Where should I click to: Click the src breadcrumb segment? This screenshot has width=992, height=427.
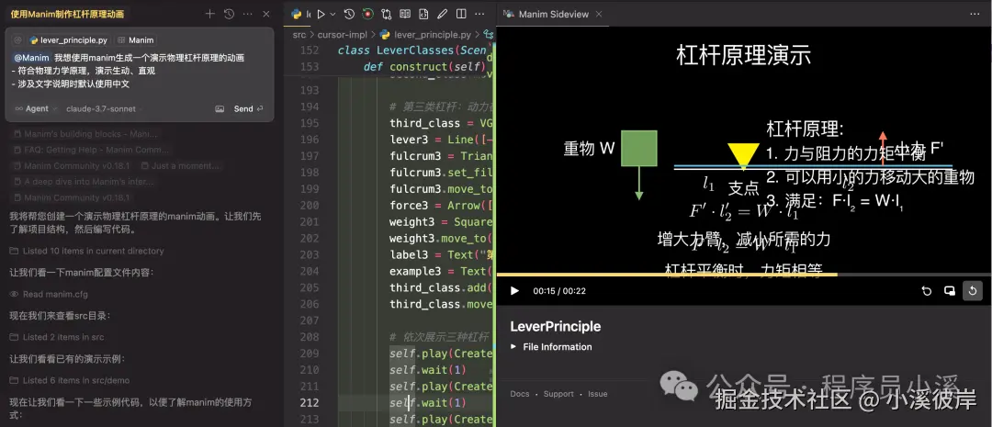[299, 35]
